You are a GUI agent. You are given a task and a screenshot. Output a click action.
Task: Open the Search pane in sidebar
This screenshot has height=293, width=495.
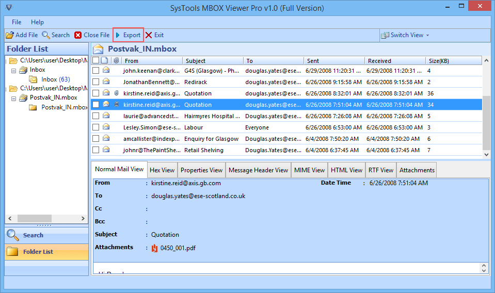coord(46,235)
